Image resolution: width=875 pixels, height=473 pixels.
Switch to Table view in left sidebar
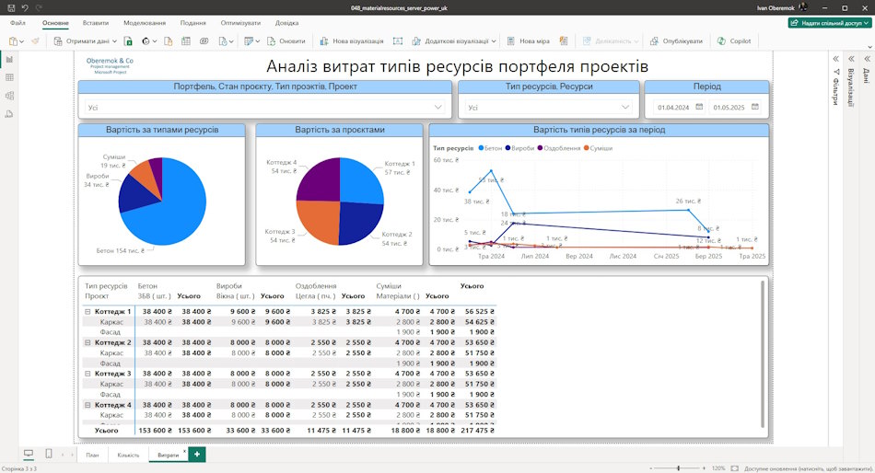(x=9, y=77)
